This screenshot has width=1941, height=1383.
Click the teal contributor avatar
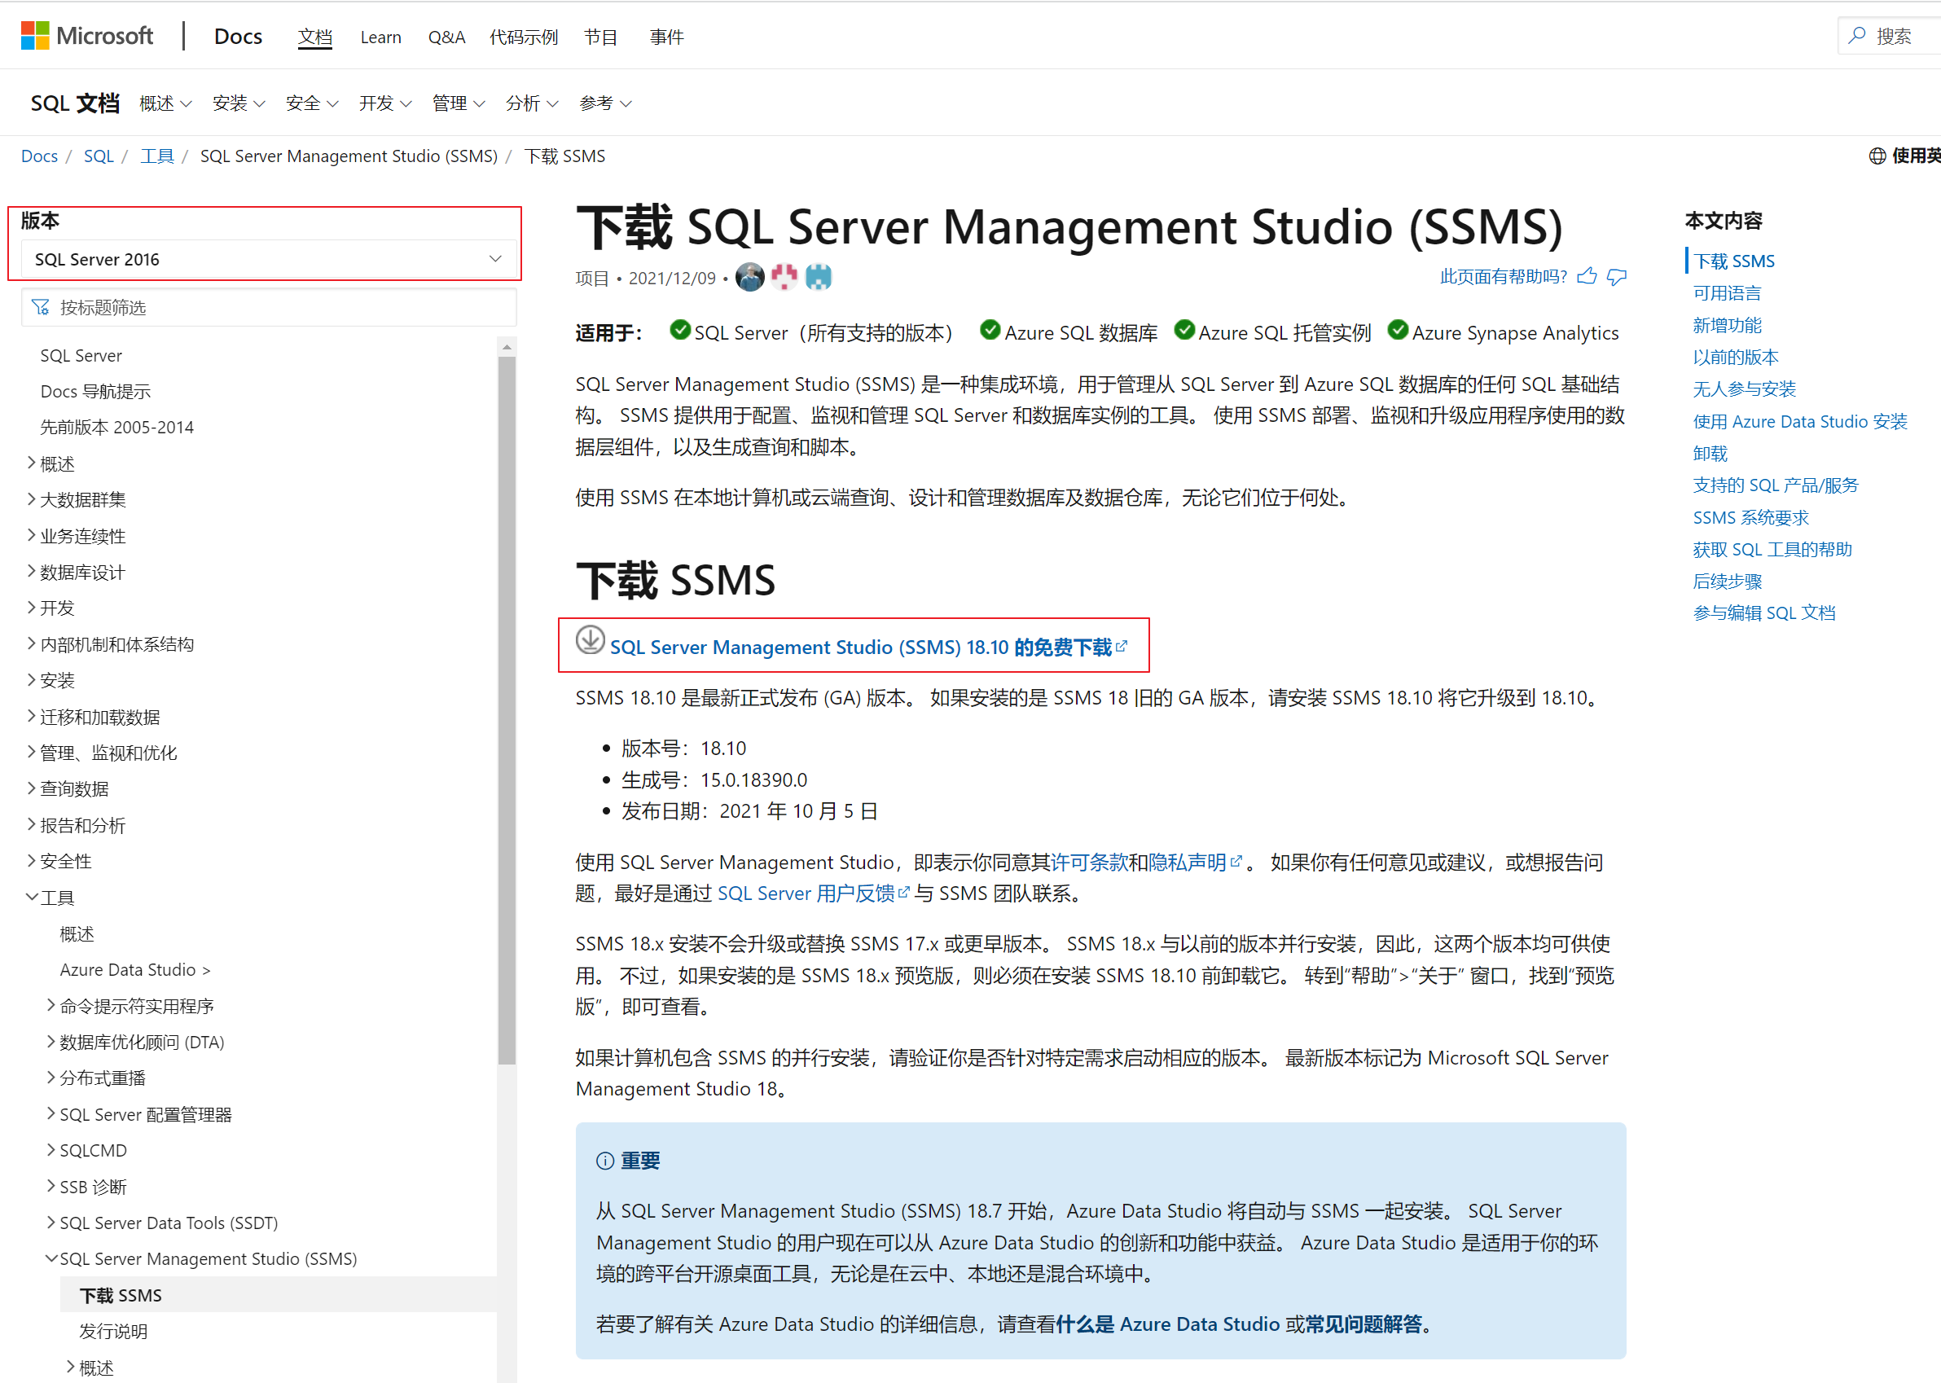[819, 277]
